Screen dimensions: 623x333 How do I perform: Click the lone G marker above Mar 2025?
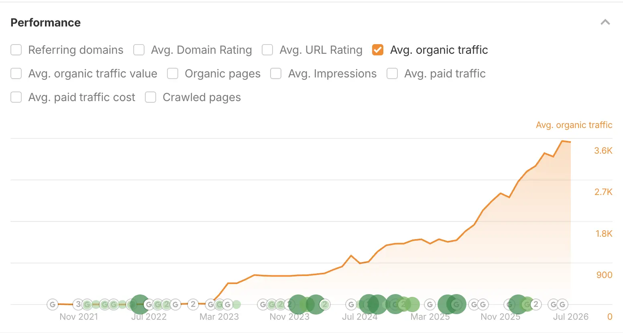pyautogui.click(x=430, y=305)
